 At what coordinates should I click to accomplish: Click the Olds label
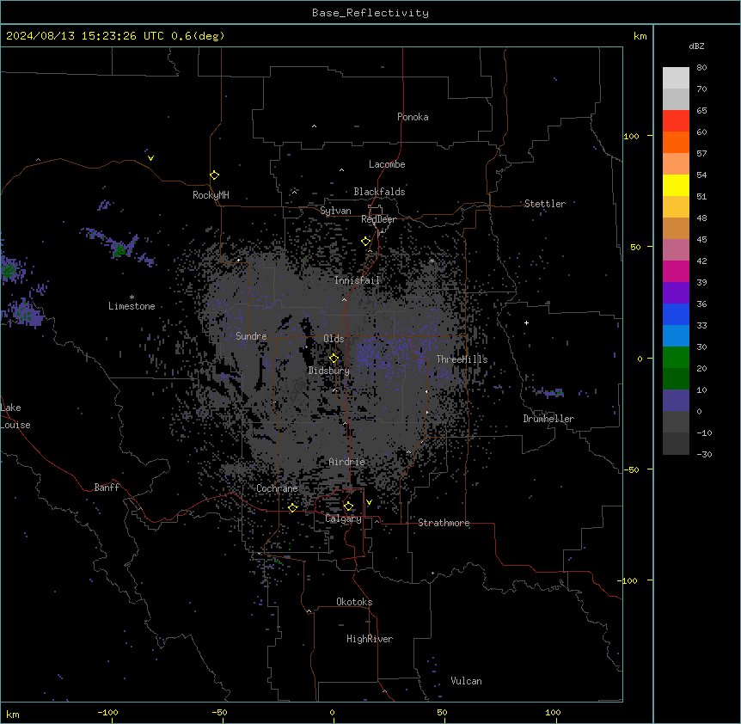(x=334, y=339)
